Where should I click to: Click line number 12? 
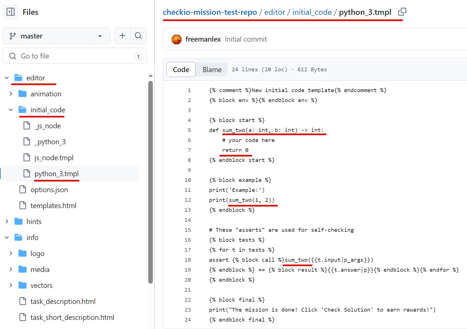click(x=188, y=200)
